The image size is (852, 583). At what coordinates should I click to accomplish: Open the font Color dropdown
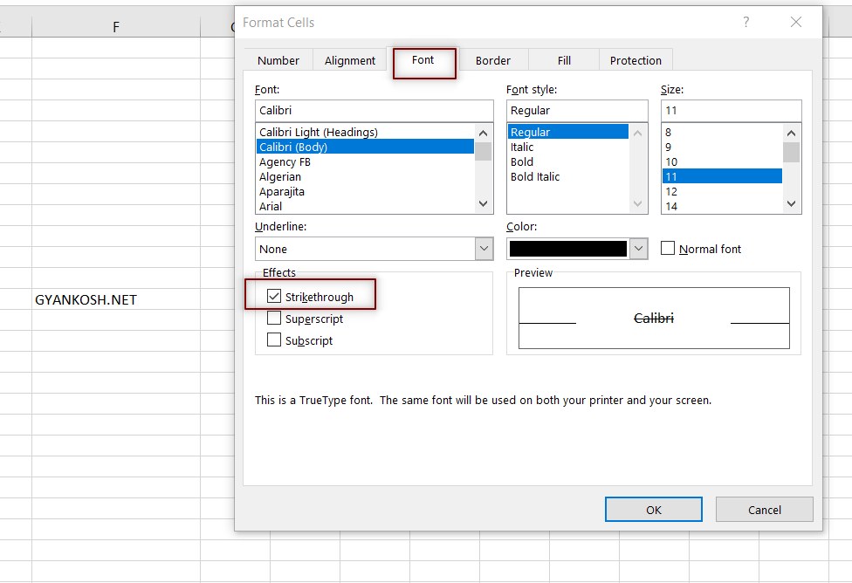[x=638, y=249]
